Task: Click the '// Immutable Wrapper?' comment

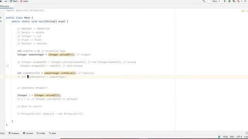Action: (32, 88)
